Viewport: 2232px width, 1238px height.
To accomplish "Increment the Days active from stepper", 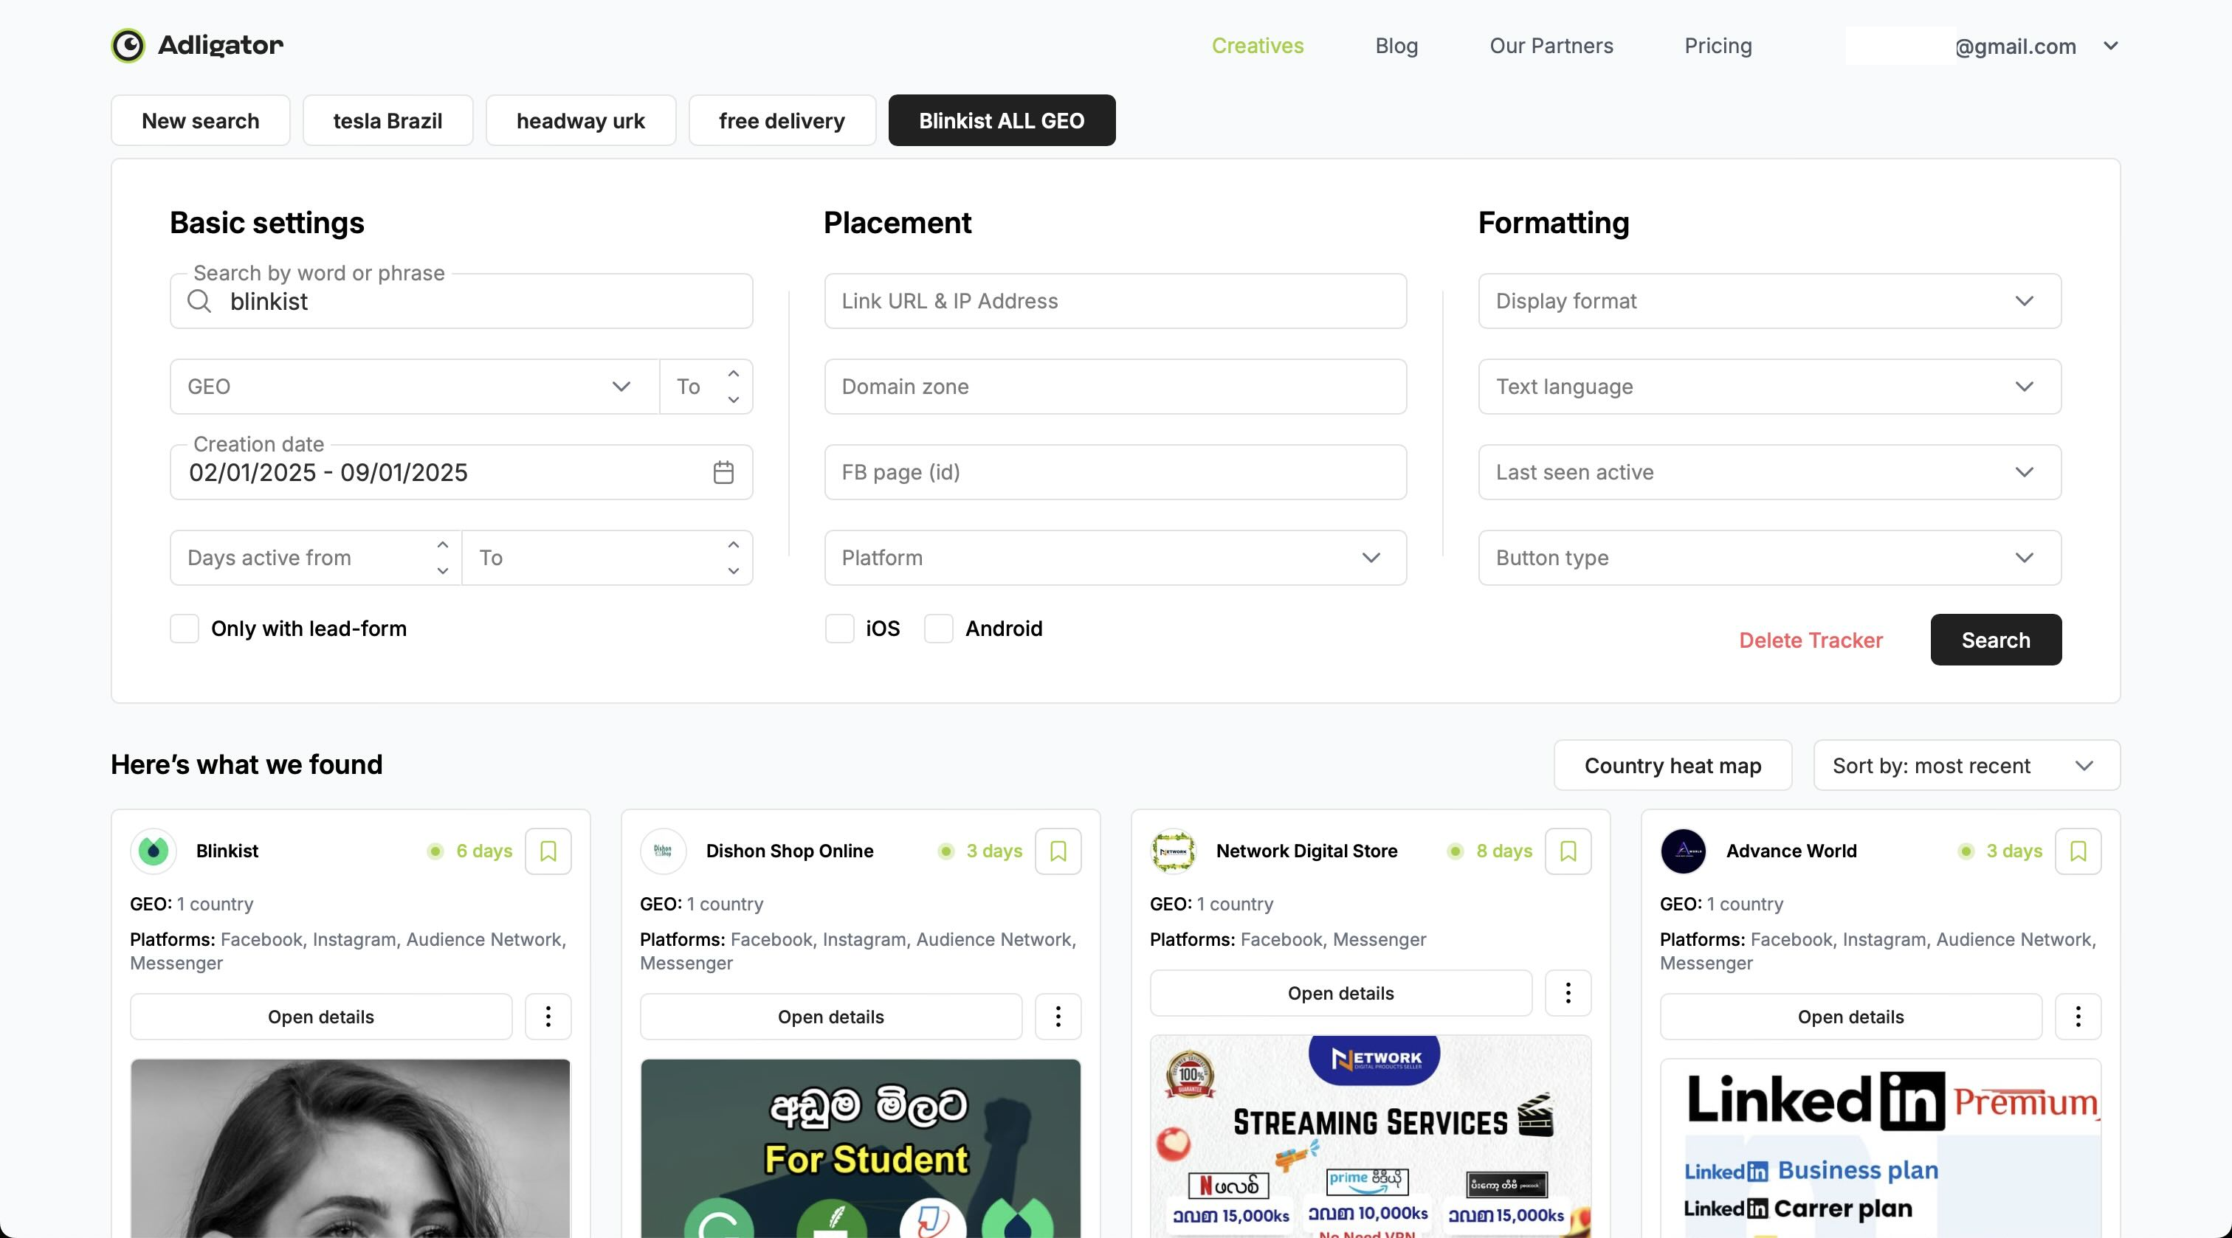I will click(x=443, y=545).
